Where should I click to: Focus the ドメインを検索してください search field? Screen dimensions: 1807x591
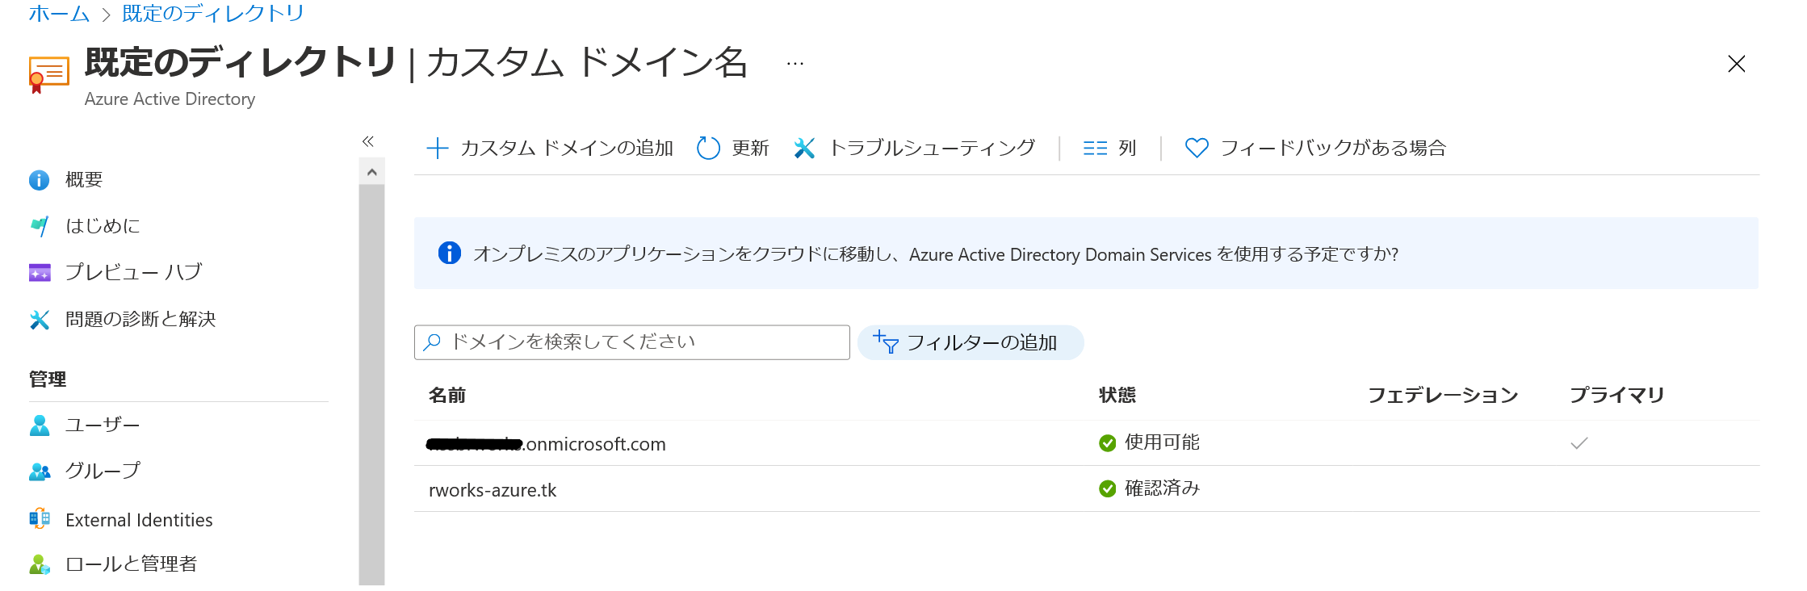632,342
